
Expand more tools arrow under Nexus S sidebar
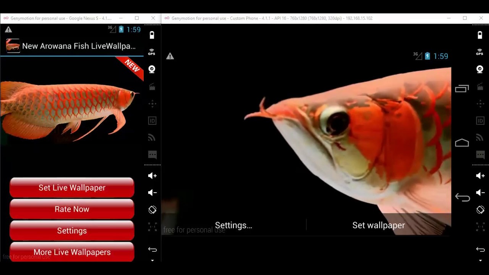152,260
